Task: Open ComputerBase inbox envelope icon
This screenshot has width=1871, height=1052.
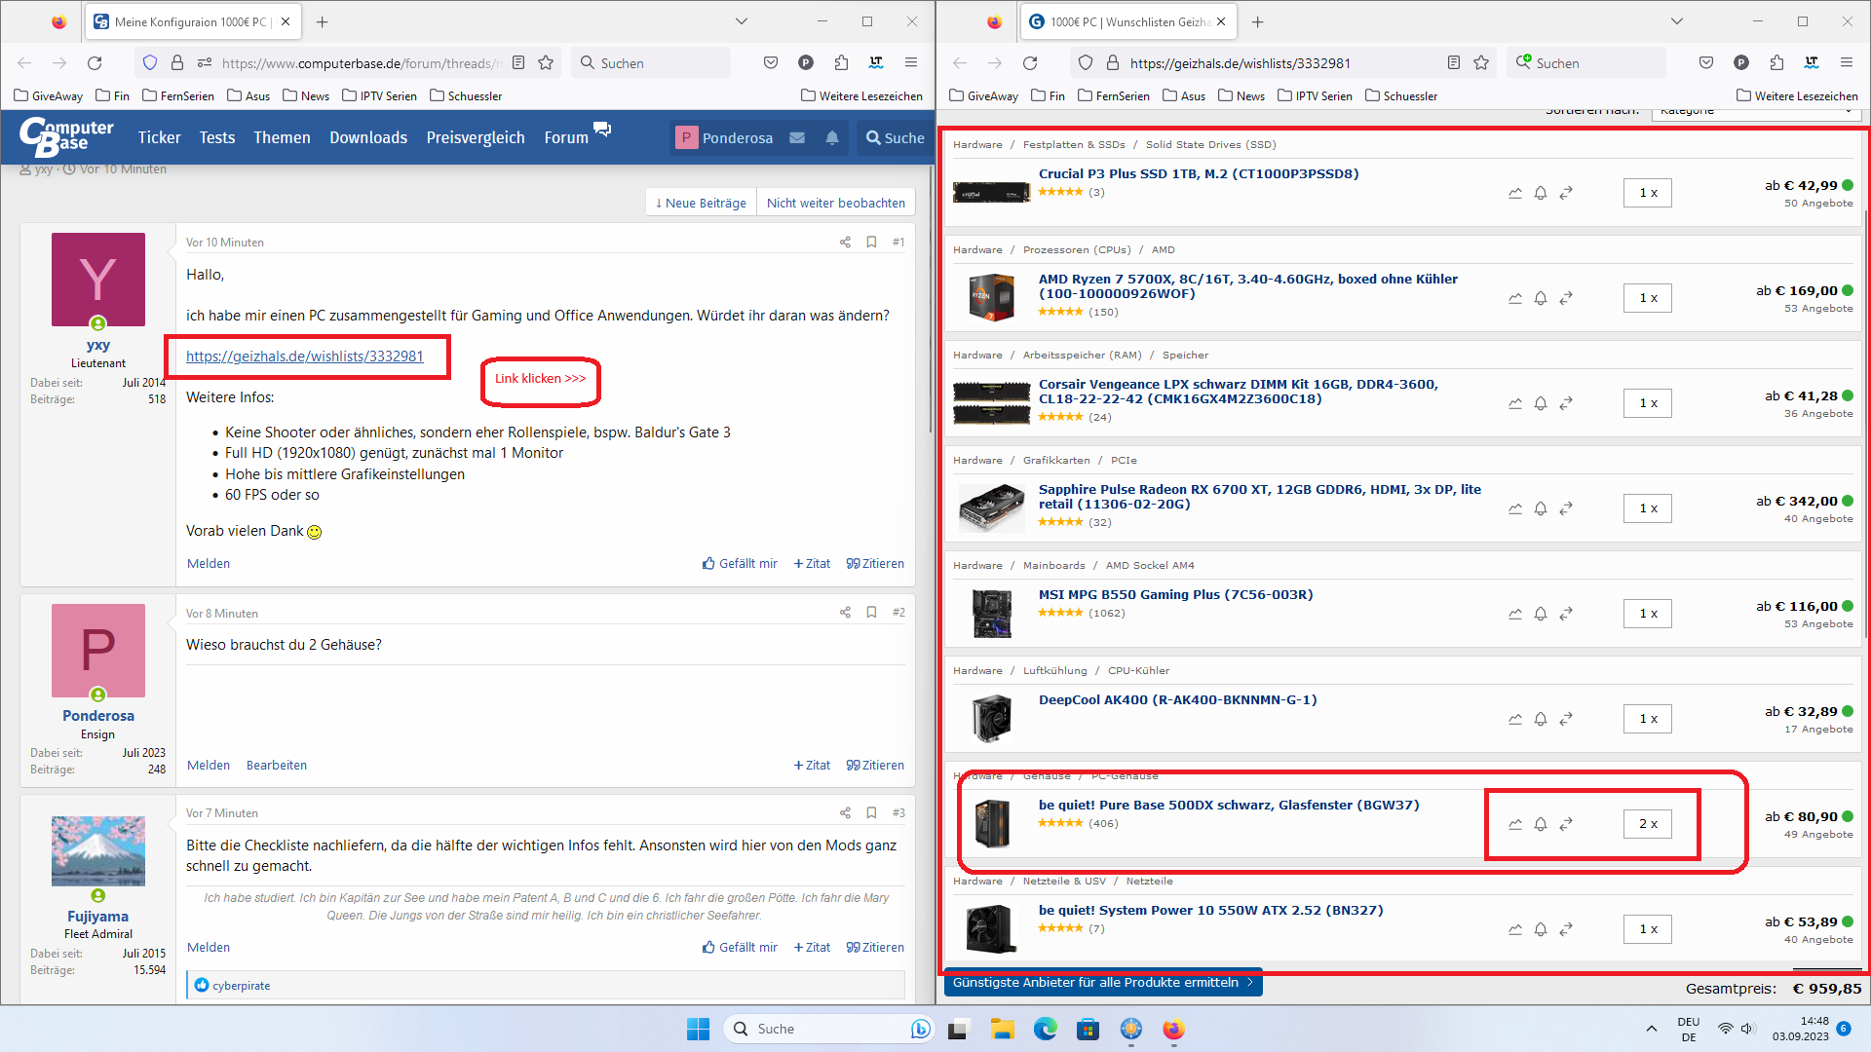Action: tap(797, 138)
